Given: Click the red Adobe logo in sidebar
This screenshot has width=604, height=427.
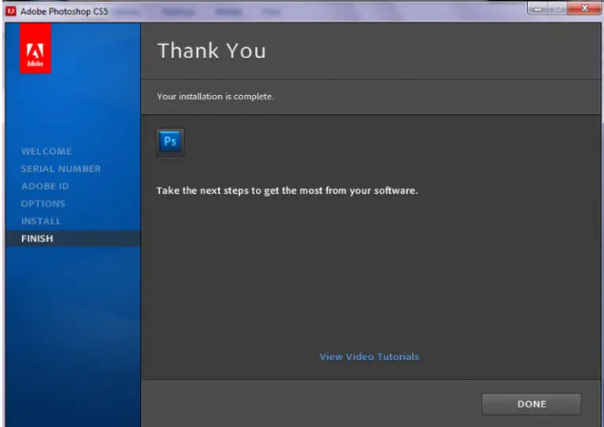Looking at the screenshot, I should pyautogui.click(x=35, y=49).
